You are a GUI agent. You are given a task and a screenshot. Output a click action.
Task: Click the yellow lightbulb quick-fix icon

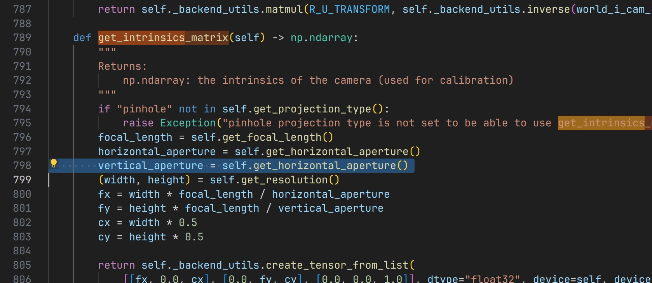(x=54, y=163)
